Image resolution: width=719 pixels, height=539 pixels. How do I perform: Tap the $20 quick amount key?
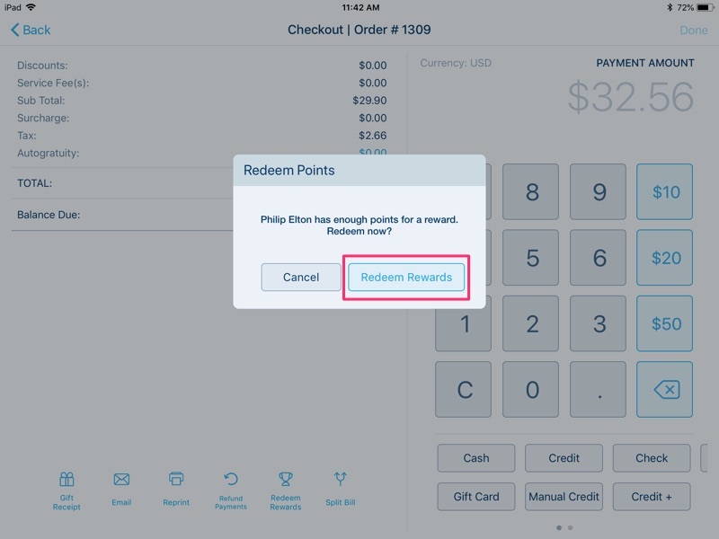tap(664, 258)
